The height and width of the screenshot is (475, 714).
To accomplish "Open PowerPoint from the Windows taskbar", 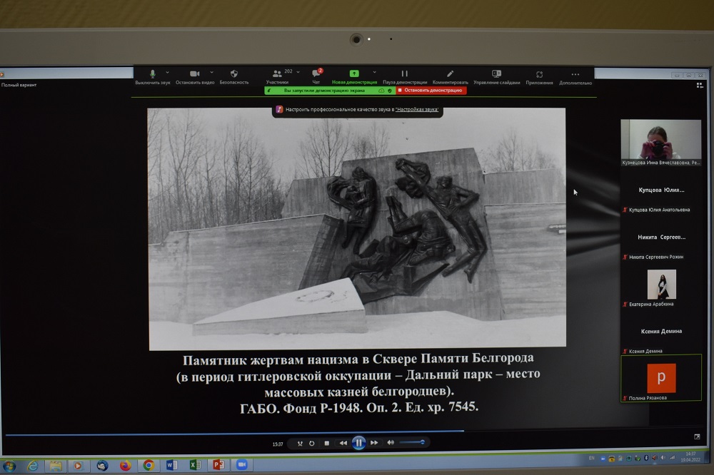I will point(217,465).
